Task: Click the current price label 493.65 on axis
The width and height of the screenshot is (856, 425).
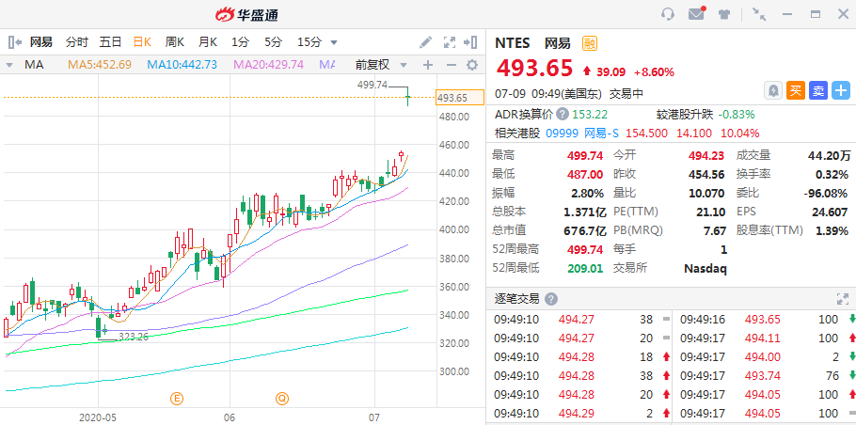Action: [x=460, y=98]
